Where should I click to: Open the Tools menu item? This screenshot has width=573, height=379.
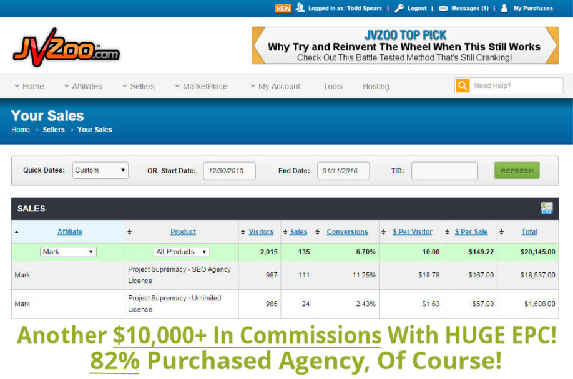[x=333, y=87]
